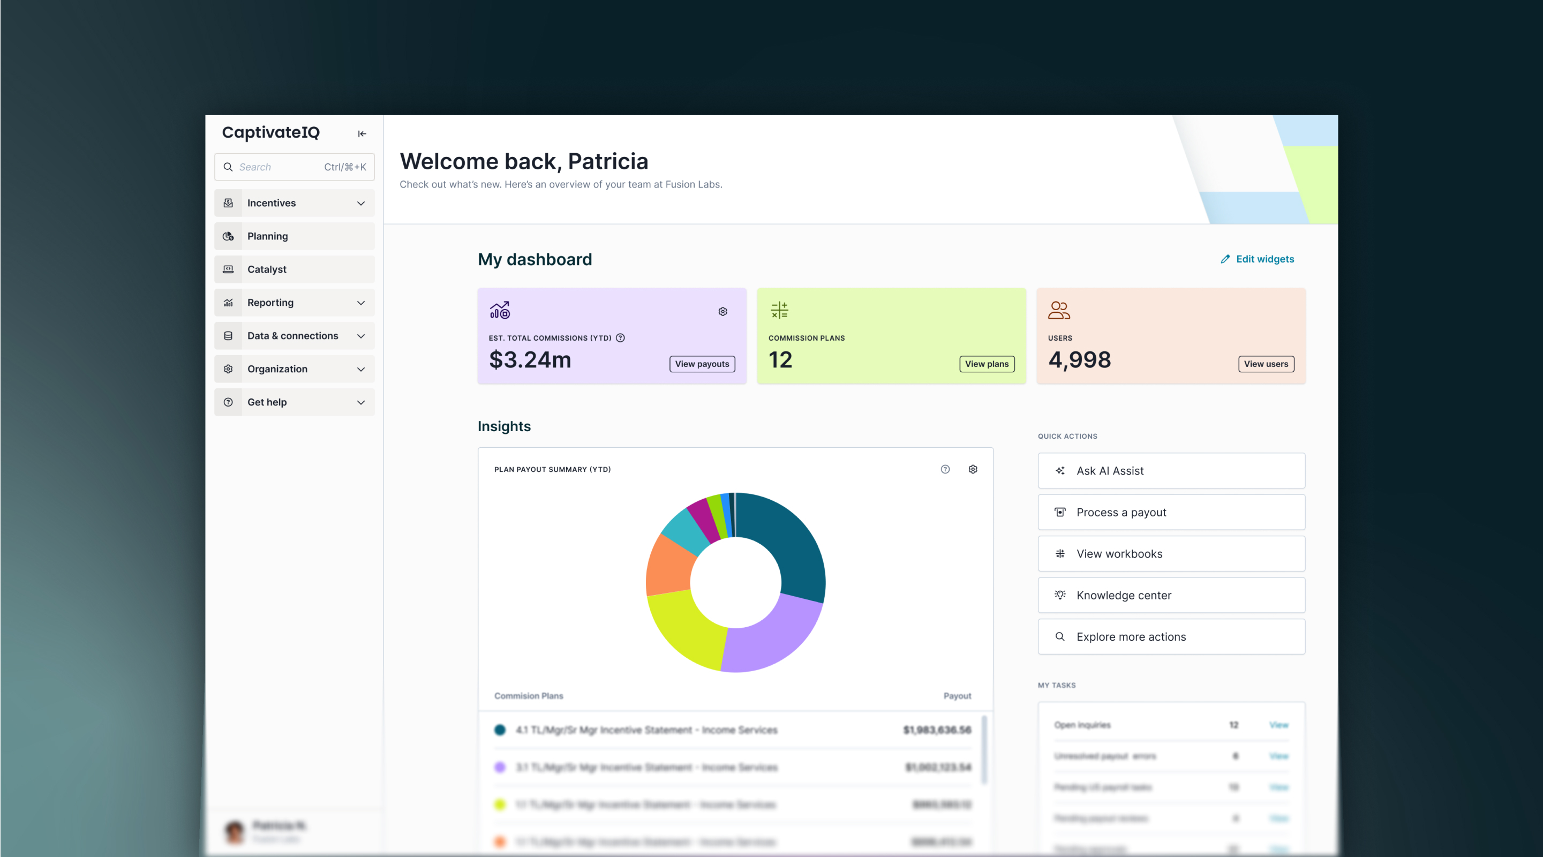Click View next to Open inquiries
Image resolution: width=1543 pixels, height=857 pixels.
tap(1279, 725)
